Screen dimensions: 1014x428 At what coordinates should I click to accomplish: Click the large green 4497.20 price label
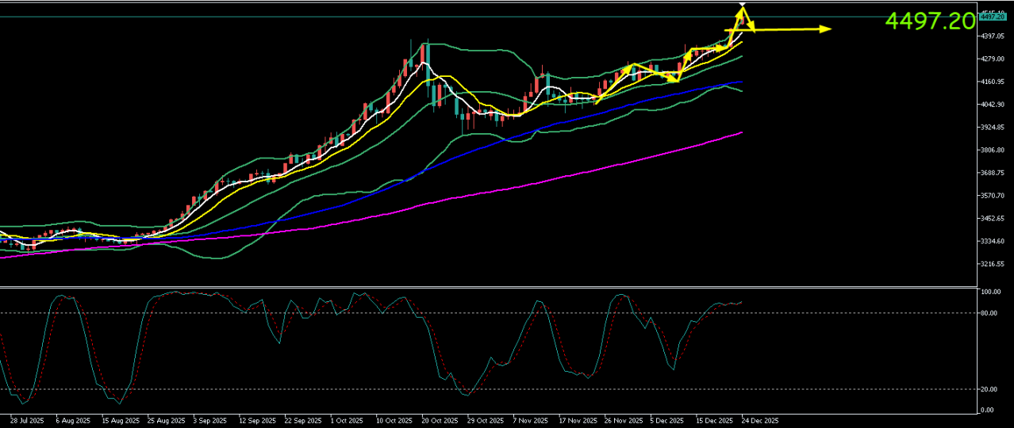[930, 21]
